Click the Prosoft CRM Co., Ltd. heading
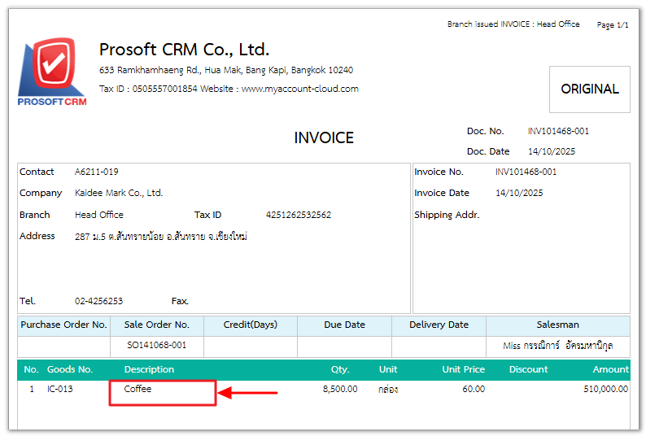The width and height of the screenshot is (646, 436). pos(184,50)
